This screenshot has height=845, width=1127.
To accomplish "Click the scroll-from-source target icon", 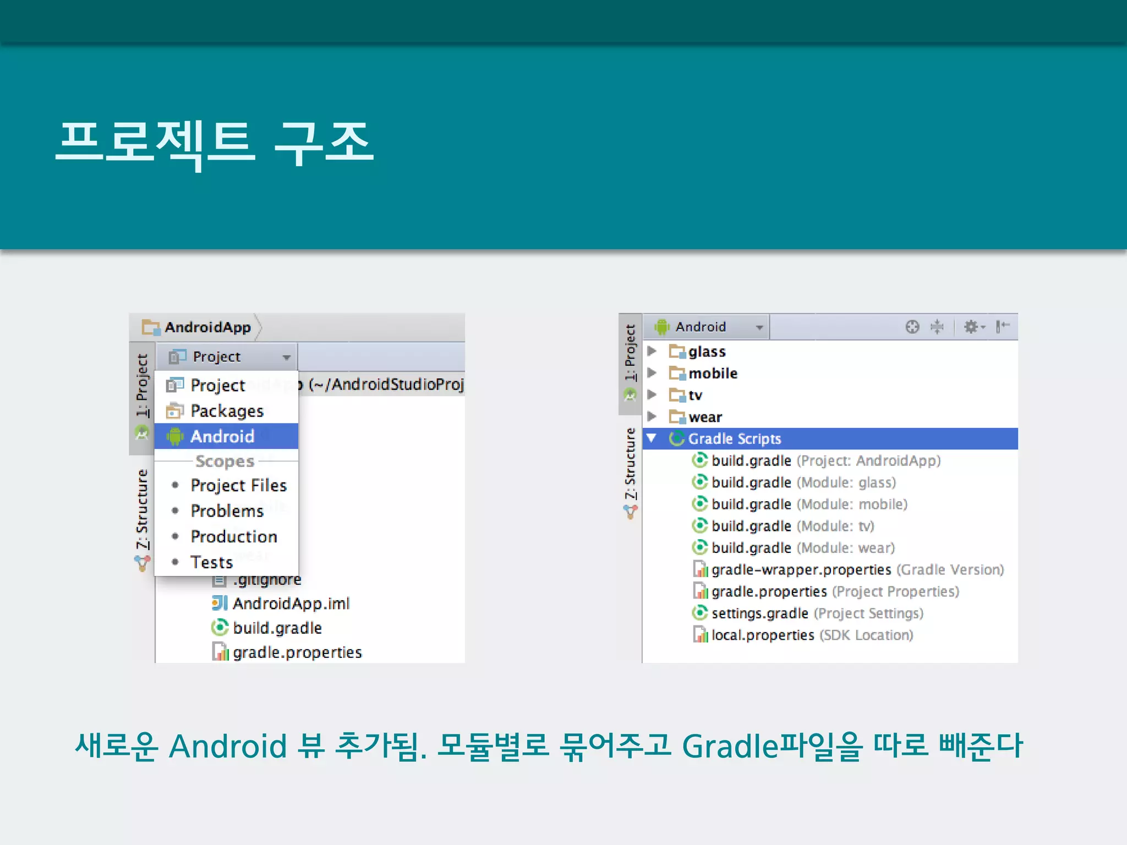I will click(912, 327).
